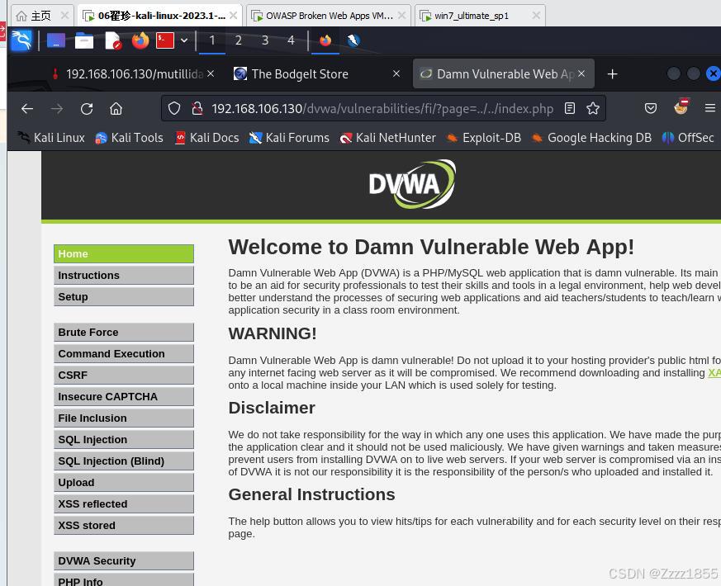Viewport: 721px width, 586px height.
Task: Open the Kali Docs bookmark
Action: click(x=207, y=138)
